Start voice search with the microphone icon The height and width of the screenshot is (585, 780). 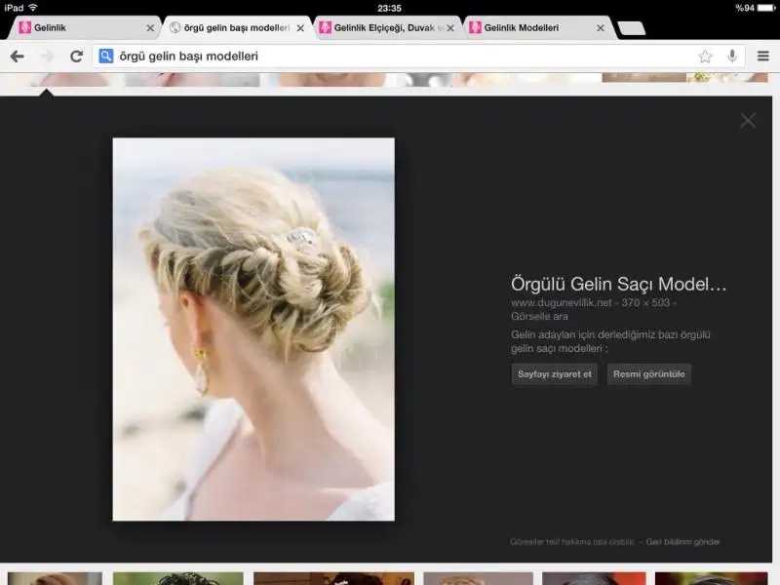(x=732, y=57)
